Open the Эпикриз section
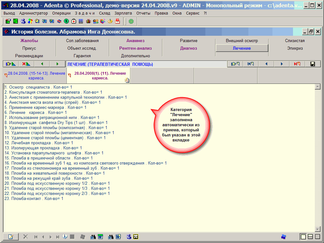This screenshot has height=243, width=324. (295, 48)
